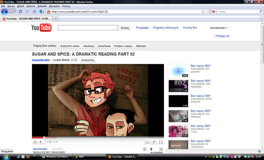Open the Zakładki menu

click(42, 6)
